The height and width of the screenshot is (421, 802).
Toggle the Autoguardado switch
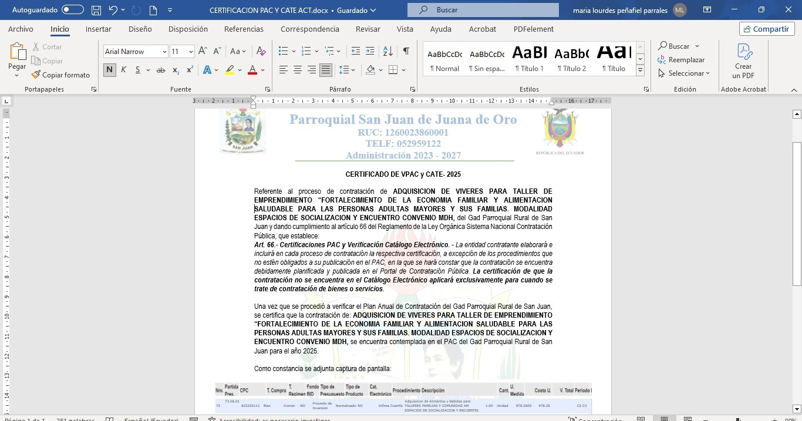[x=72, y=10]
